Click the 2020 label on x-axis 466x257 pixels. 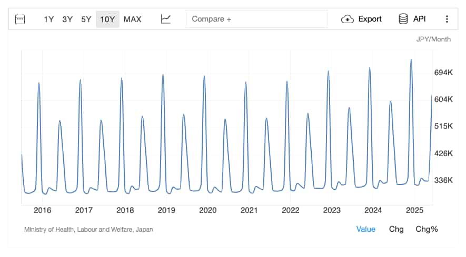(207, 211)
